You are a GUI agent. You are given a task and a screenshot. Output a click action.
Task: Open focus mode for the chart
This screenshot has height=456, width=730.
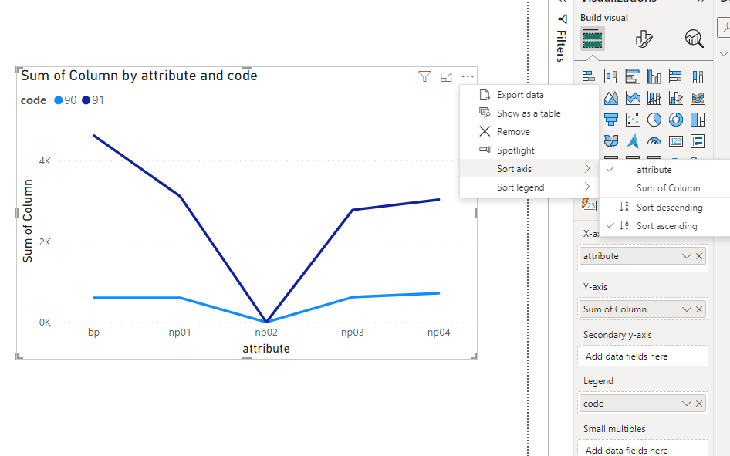click(x=446, y=77)
